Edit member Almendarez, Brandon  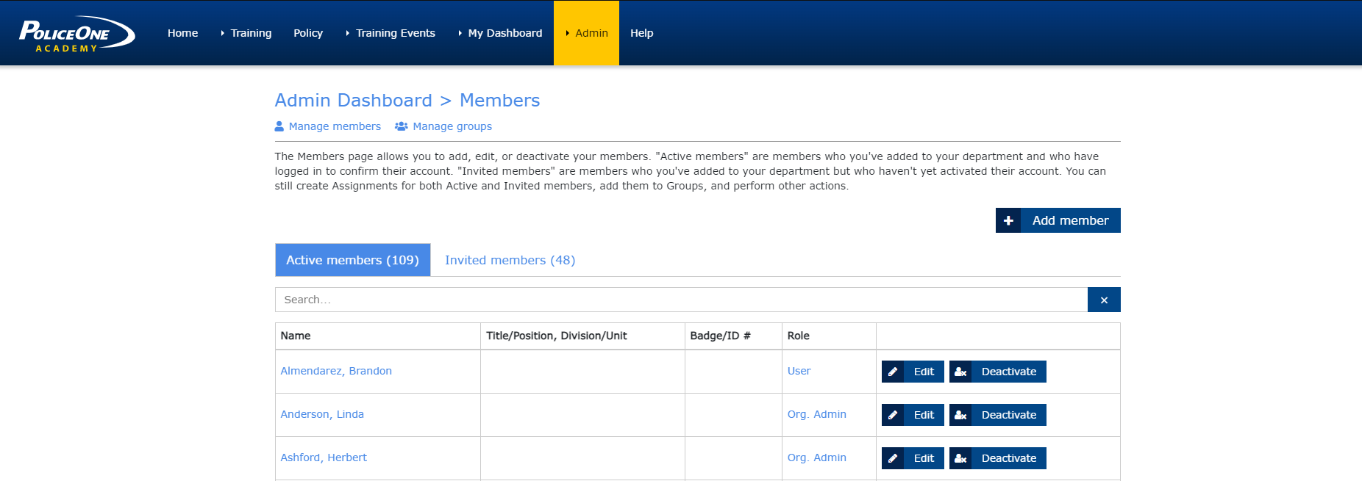(913, 372)
